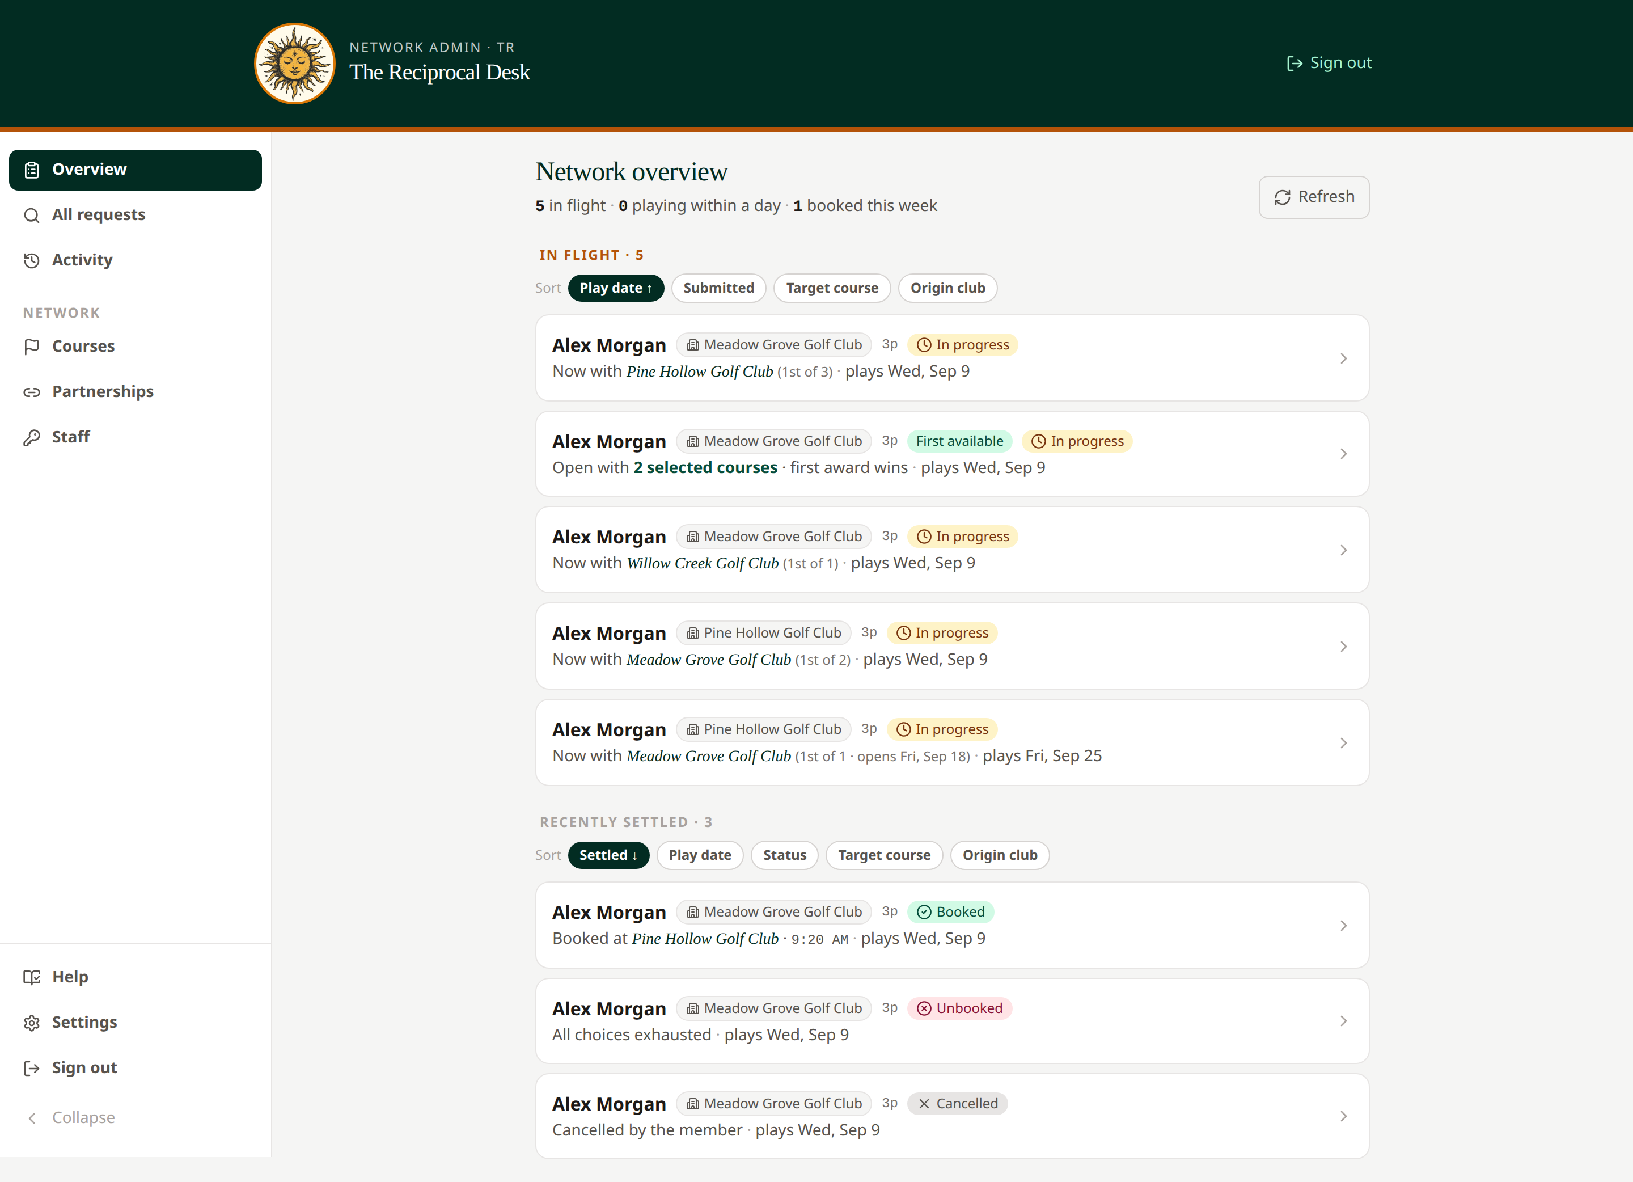This screenshot has width=1633, height=1182.
Task: Click the Refresh button
Action: point(1314,197)
